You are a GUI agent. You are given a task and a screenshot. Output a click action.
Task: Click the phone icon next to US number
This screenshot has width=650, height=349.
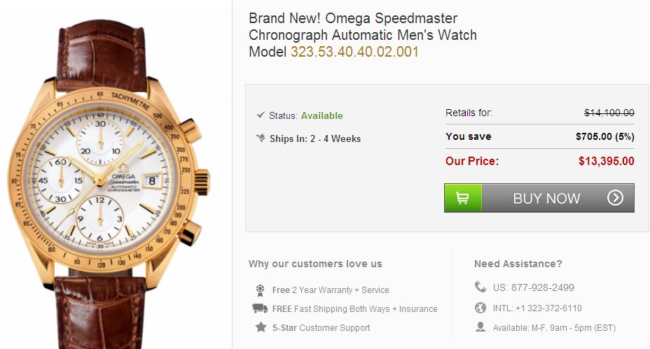pyautogui.click(x=480, y=287)
